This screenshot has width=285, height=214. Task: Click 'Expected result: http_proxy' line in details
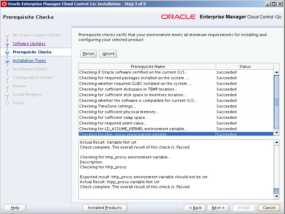point(144,177)
